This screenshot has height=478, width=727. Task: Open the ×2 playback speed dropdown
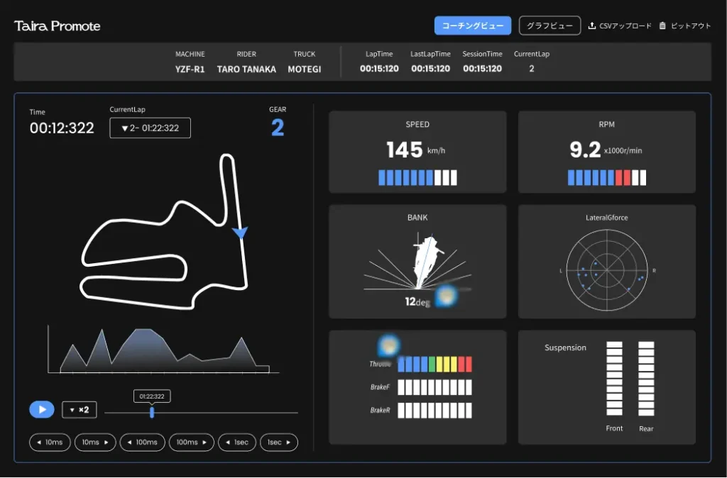tap(80, 410)
